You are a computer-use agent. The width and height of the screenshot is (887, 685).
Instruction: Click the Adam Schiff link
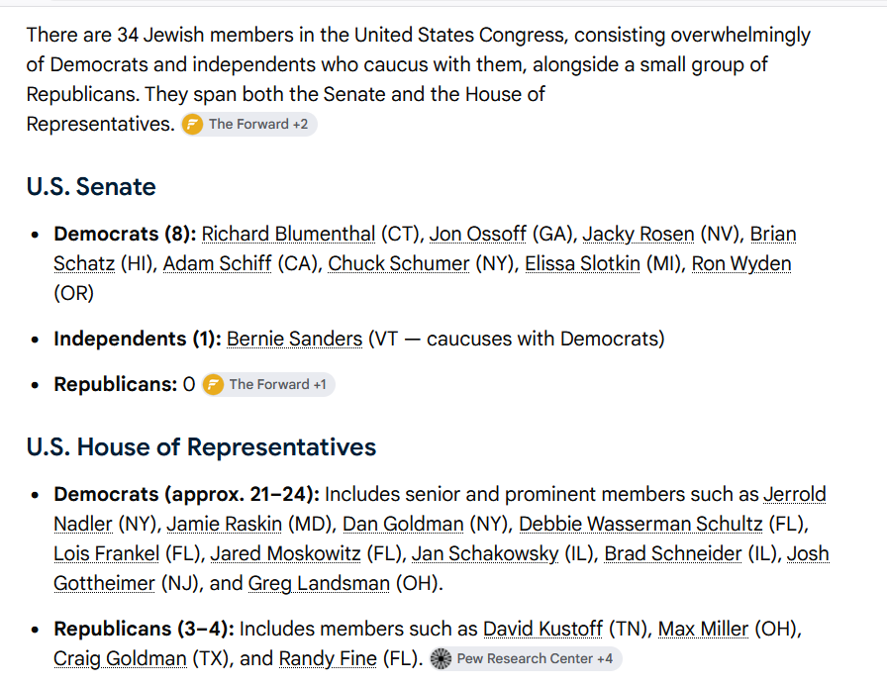217,264
